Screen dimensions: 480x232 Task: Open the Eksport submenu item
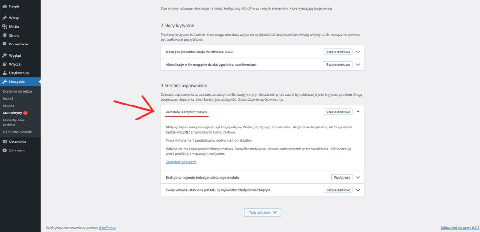(8, 105)
